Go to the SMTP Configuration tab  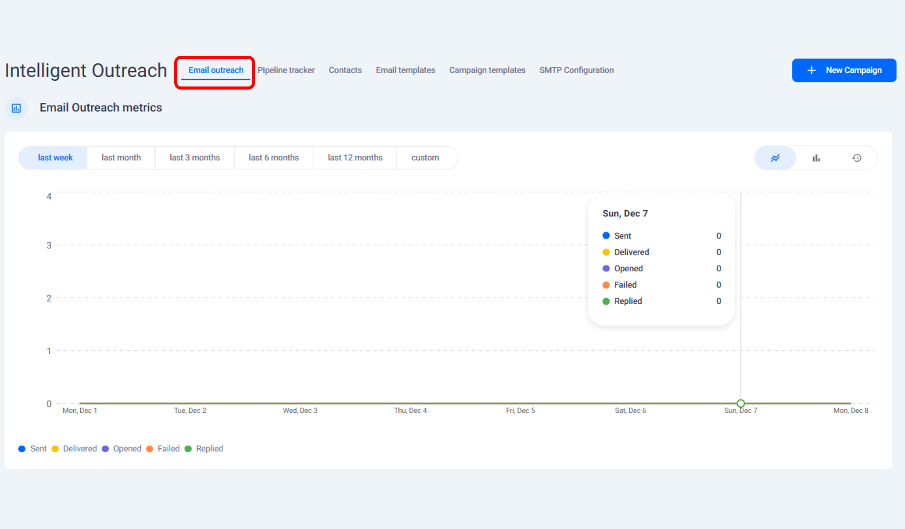(x=576, y=70)
